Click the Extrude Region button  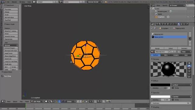(x=11, y=48)
